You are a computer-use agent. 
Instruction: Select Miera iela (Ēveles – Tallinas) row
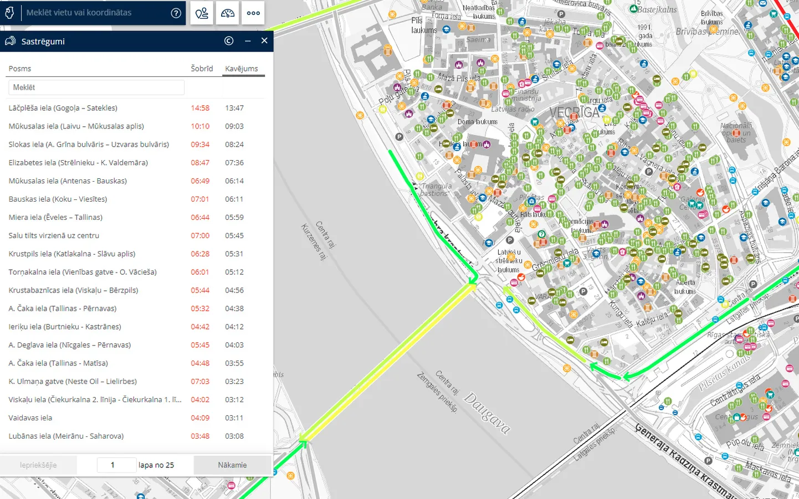(x=136, y=218)
